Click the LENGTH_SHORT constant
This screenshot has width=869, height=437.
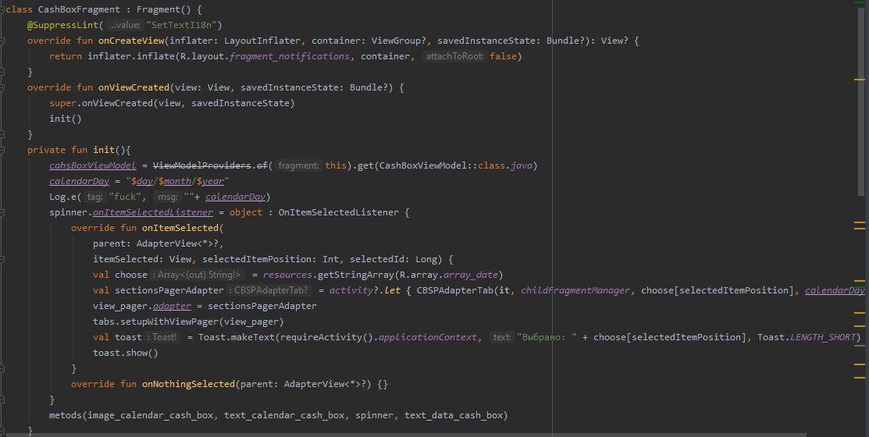click(823, 337)
